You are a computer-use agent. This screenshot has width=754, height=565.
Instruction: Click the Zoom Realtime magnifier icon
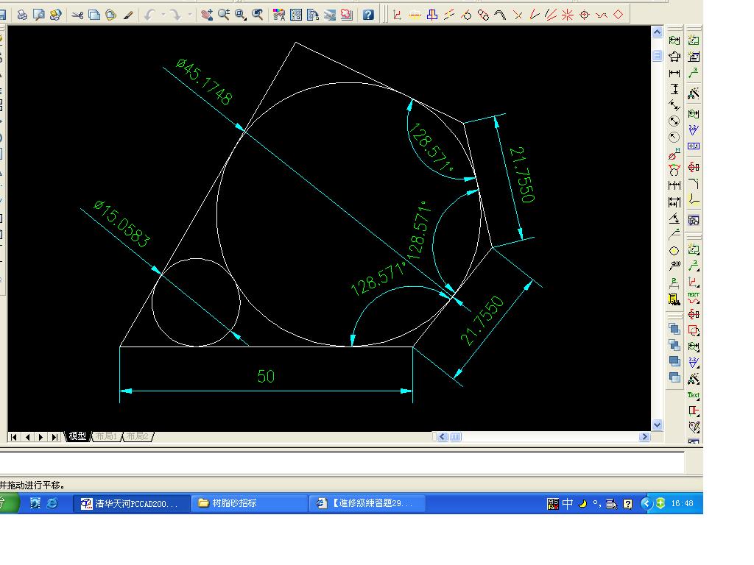(x=224, y=15)
